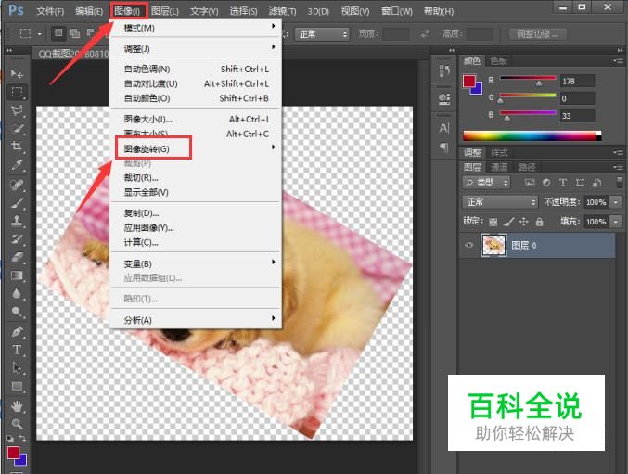Screen dimensions: 628x474
Task: Toggle lock image pixels brush icon
Action: tap(508, 222)
